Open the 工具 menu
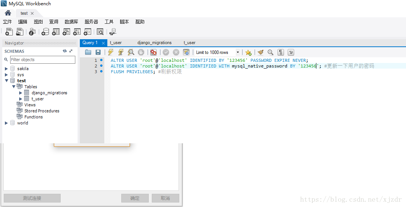 (109, 22)
